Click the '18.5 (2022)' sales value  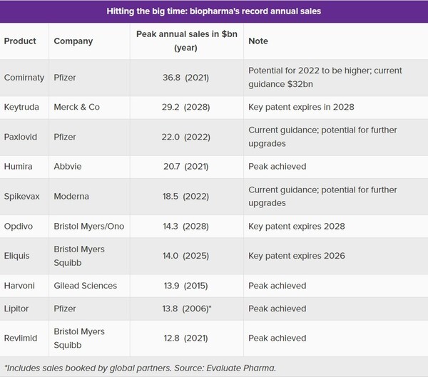point(186,196)
